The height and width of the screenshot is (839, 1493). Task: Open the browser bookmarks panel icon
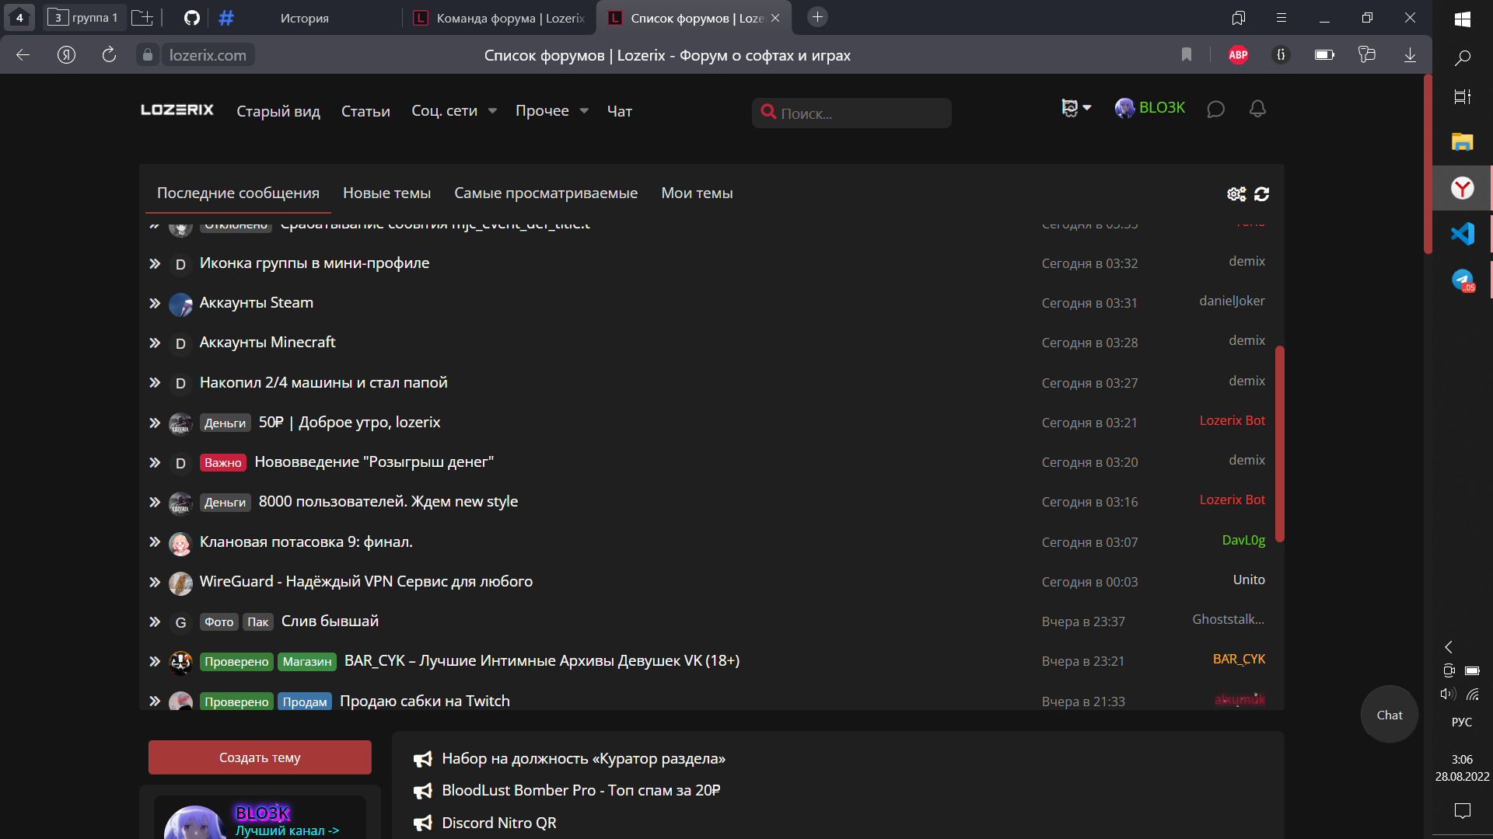pos(1239,17)
